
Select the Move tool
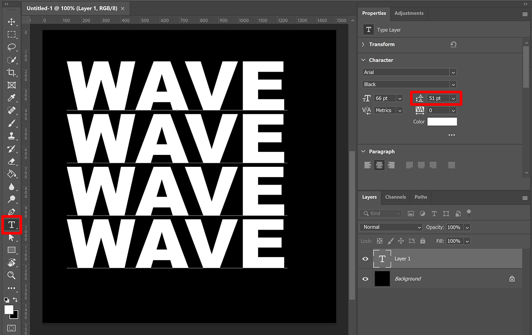(11, 21)
